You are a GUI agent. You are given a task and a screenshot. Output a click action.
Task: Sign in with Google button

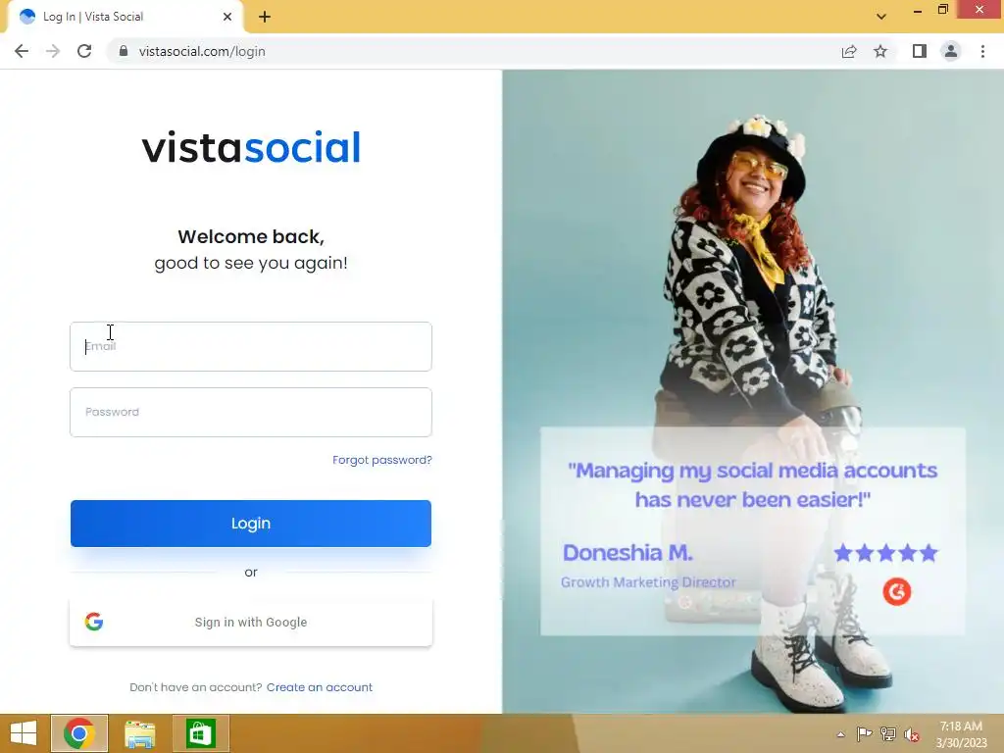[x=251, y=622]
